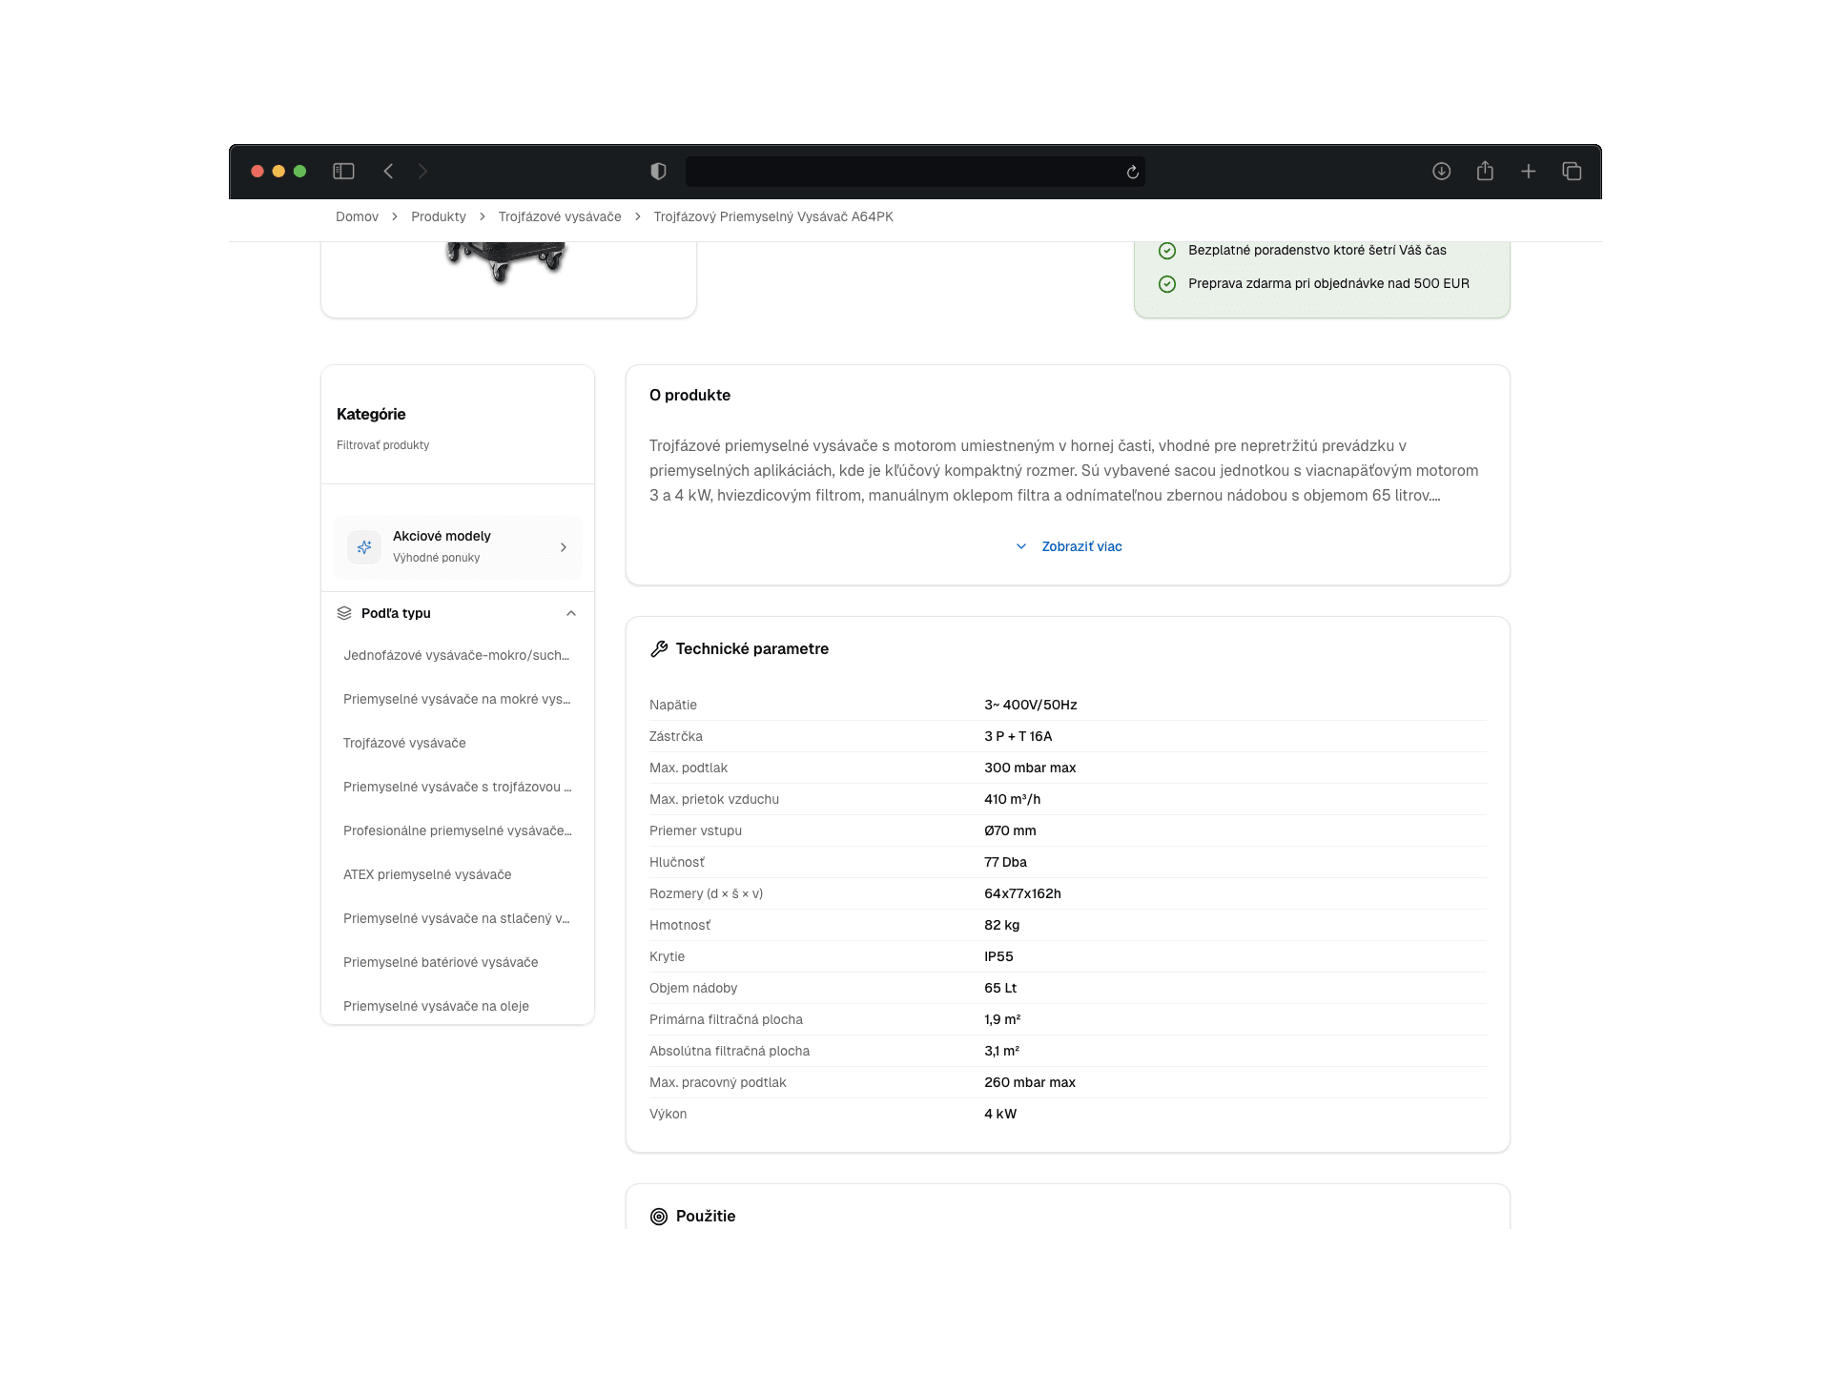Click Objem nádoby value 65 Lt
Image resolution: width=1831 pixels, height=1373 pixels.
point(1000,988)
